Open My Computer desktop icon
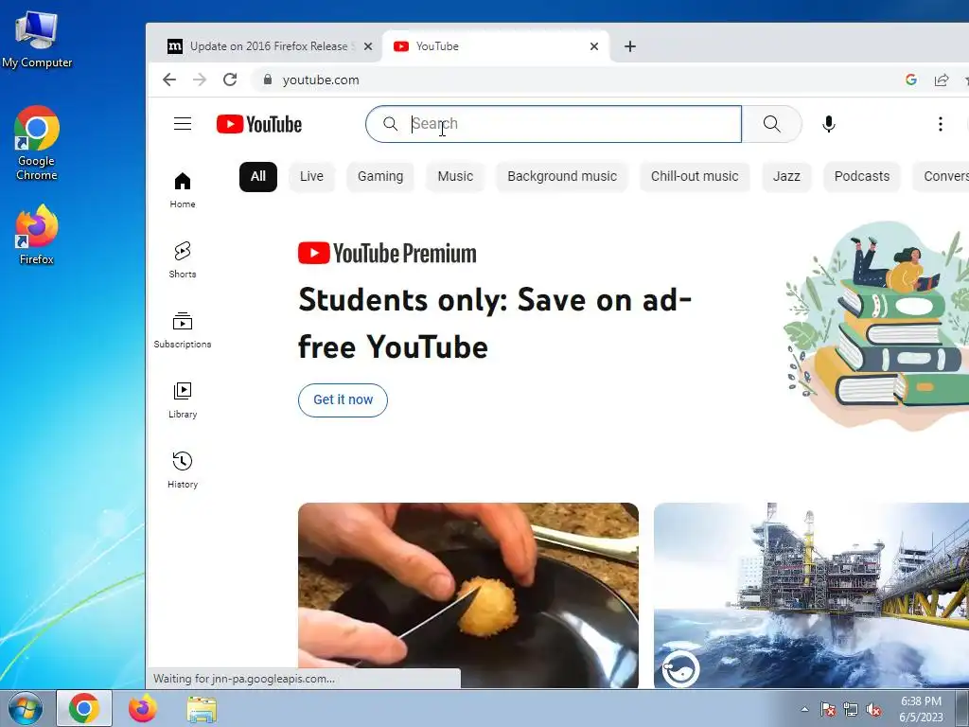 click(37, 40)
